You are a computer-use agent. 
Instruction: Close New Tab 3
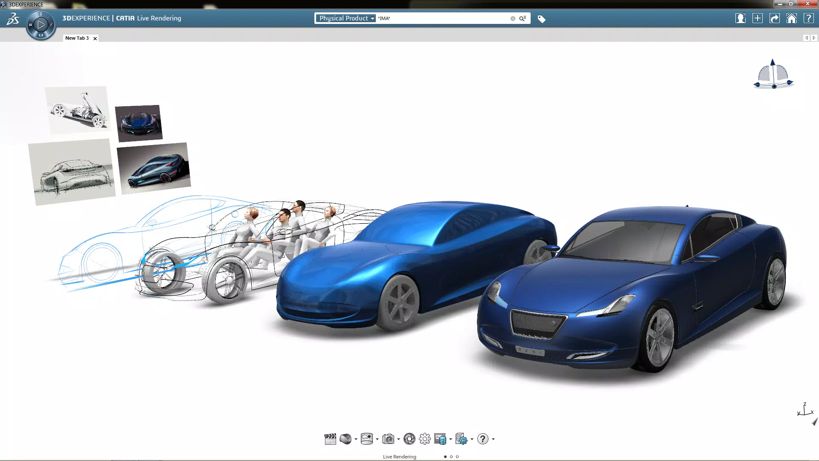(95, 38)
